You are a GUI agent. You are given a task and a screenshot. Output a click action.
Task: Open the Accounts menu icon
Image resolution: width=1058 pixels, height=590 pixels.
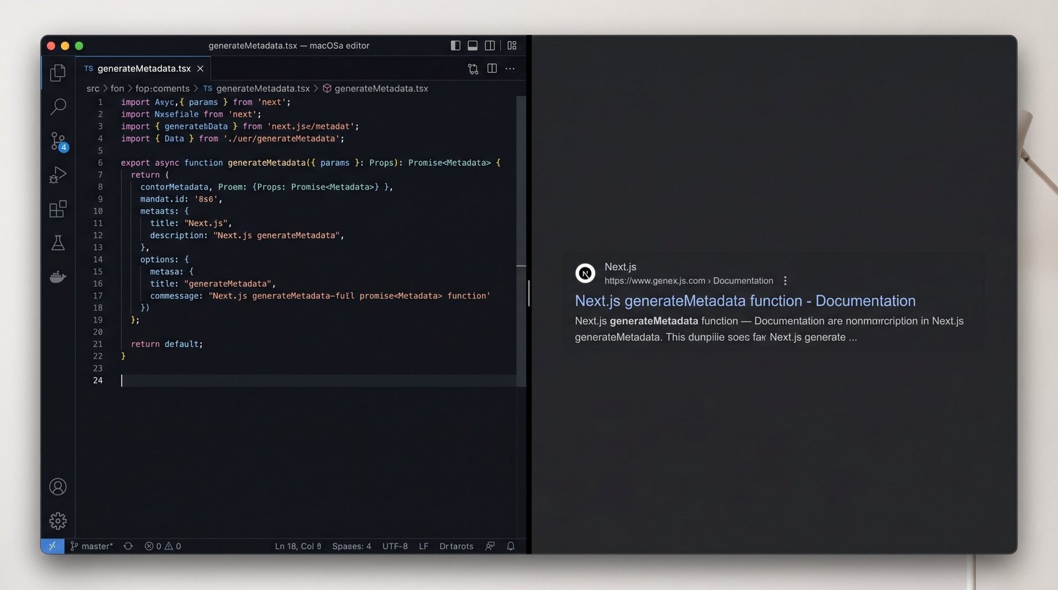(58, 487)
